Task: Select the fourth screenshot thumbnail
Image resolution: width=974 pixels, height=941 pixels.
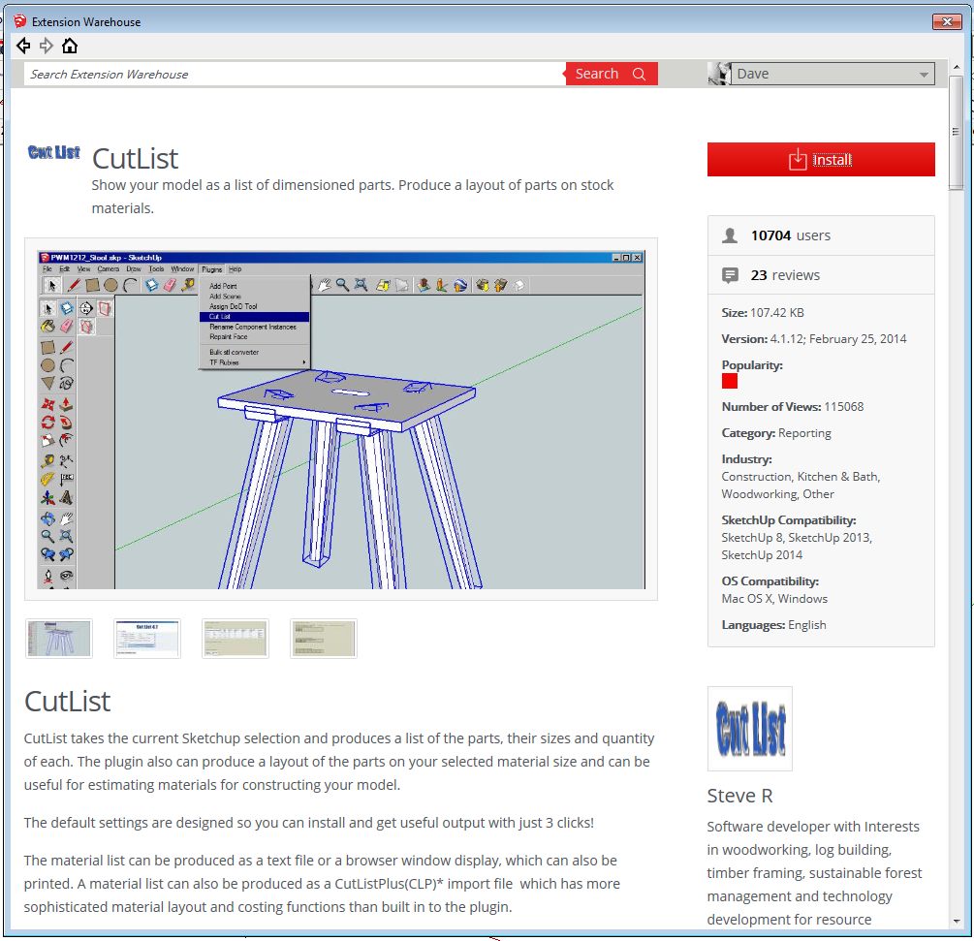Action: click(324, 639)
